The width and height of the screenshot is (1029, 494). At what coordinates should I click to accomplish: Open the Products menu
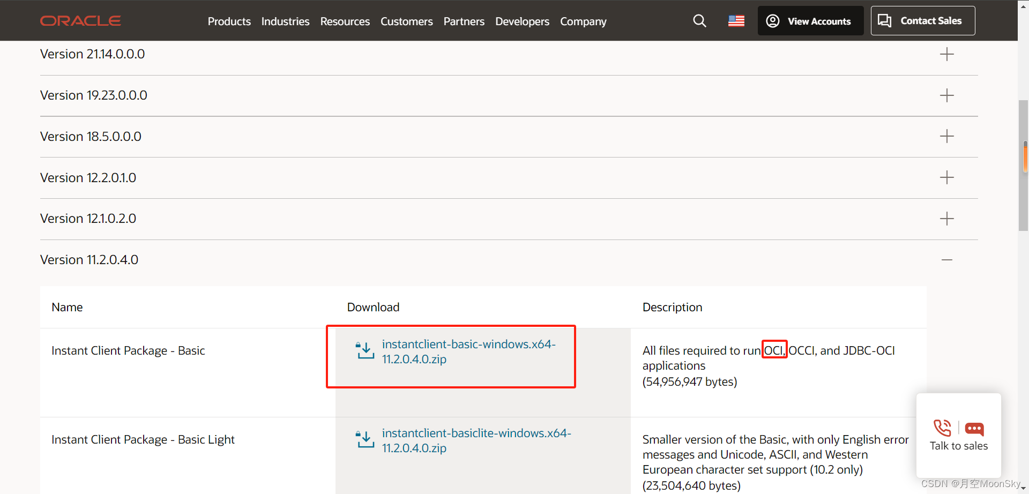point(229,21)
